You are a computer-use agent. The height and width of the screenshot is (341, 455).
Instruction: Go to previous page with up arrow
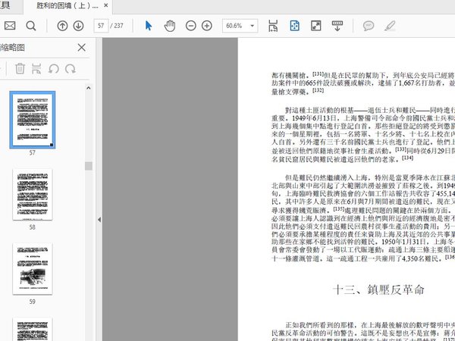(x=61, y=26)
